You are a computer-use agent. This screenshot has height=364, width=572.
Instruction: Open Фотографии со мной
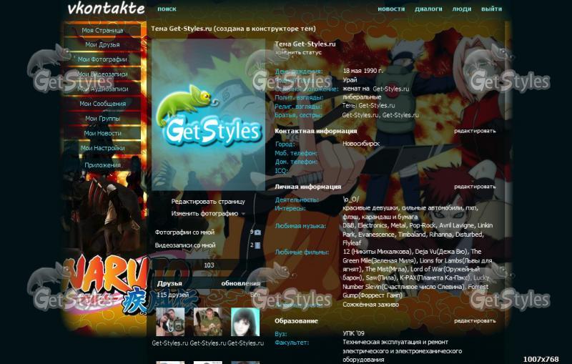click(x=184, y=232)
